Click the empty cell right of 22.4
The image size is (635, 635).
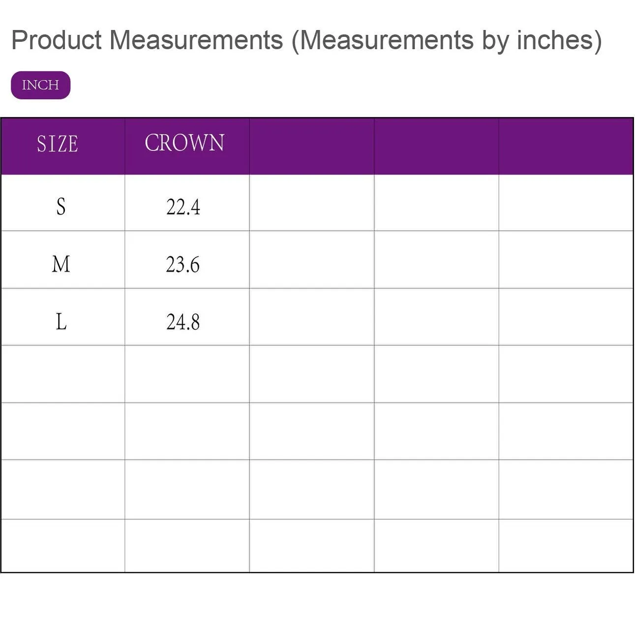click(x=311, y=203)
